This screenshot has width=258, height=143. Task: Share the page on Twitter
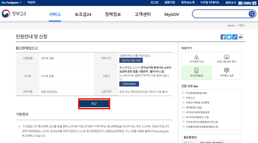[x=229, y=37]
